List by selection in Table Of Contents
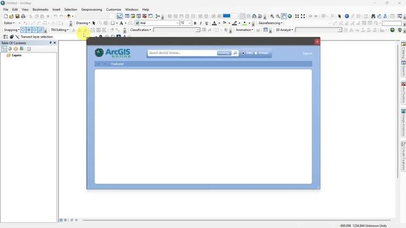The height and width of the screenshot is (228, 406). 22,49
